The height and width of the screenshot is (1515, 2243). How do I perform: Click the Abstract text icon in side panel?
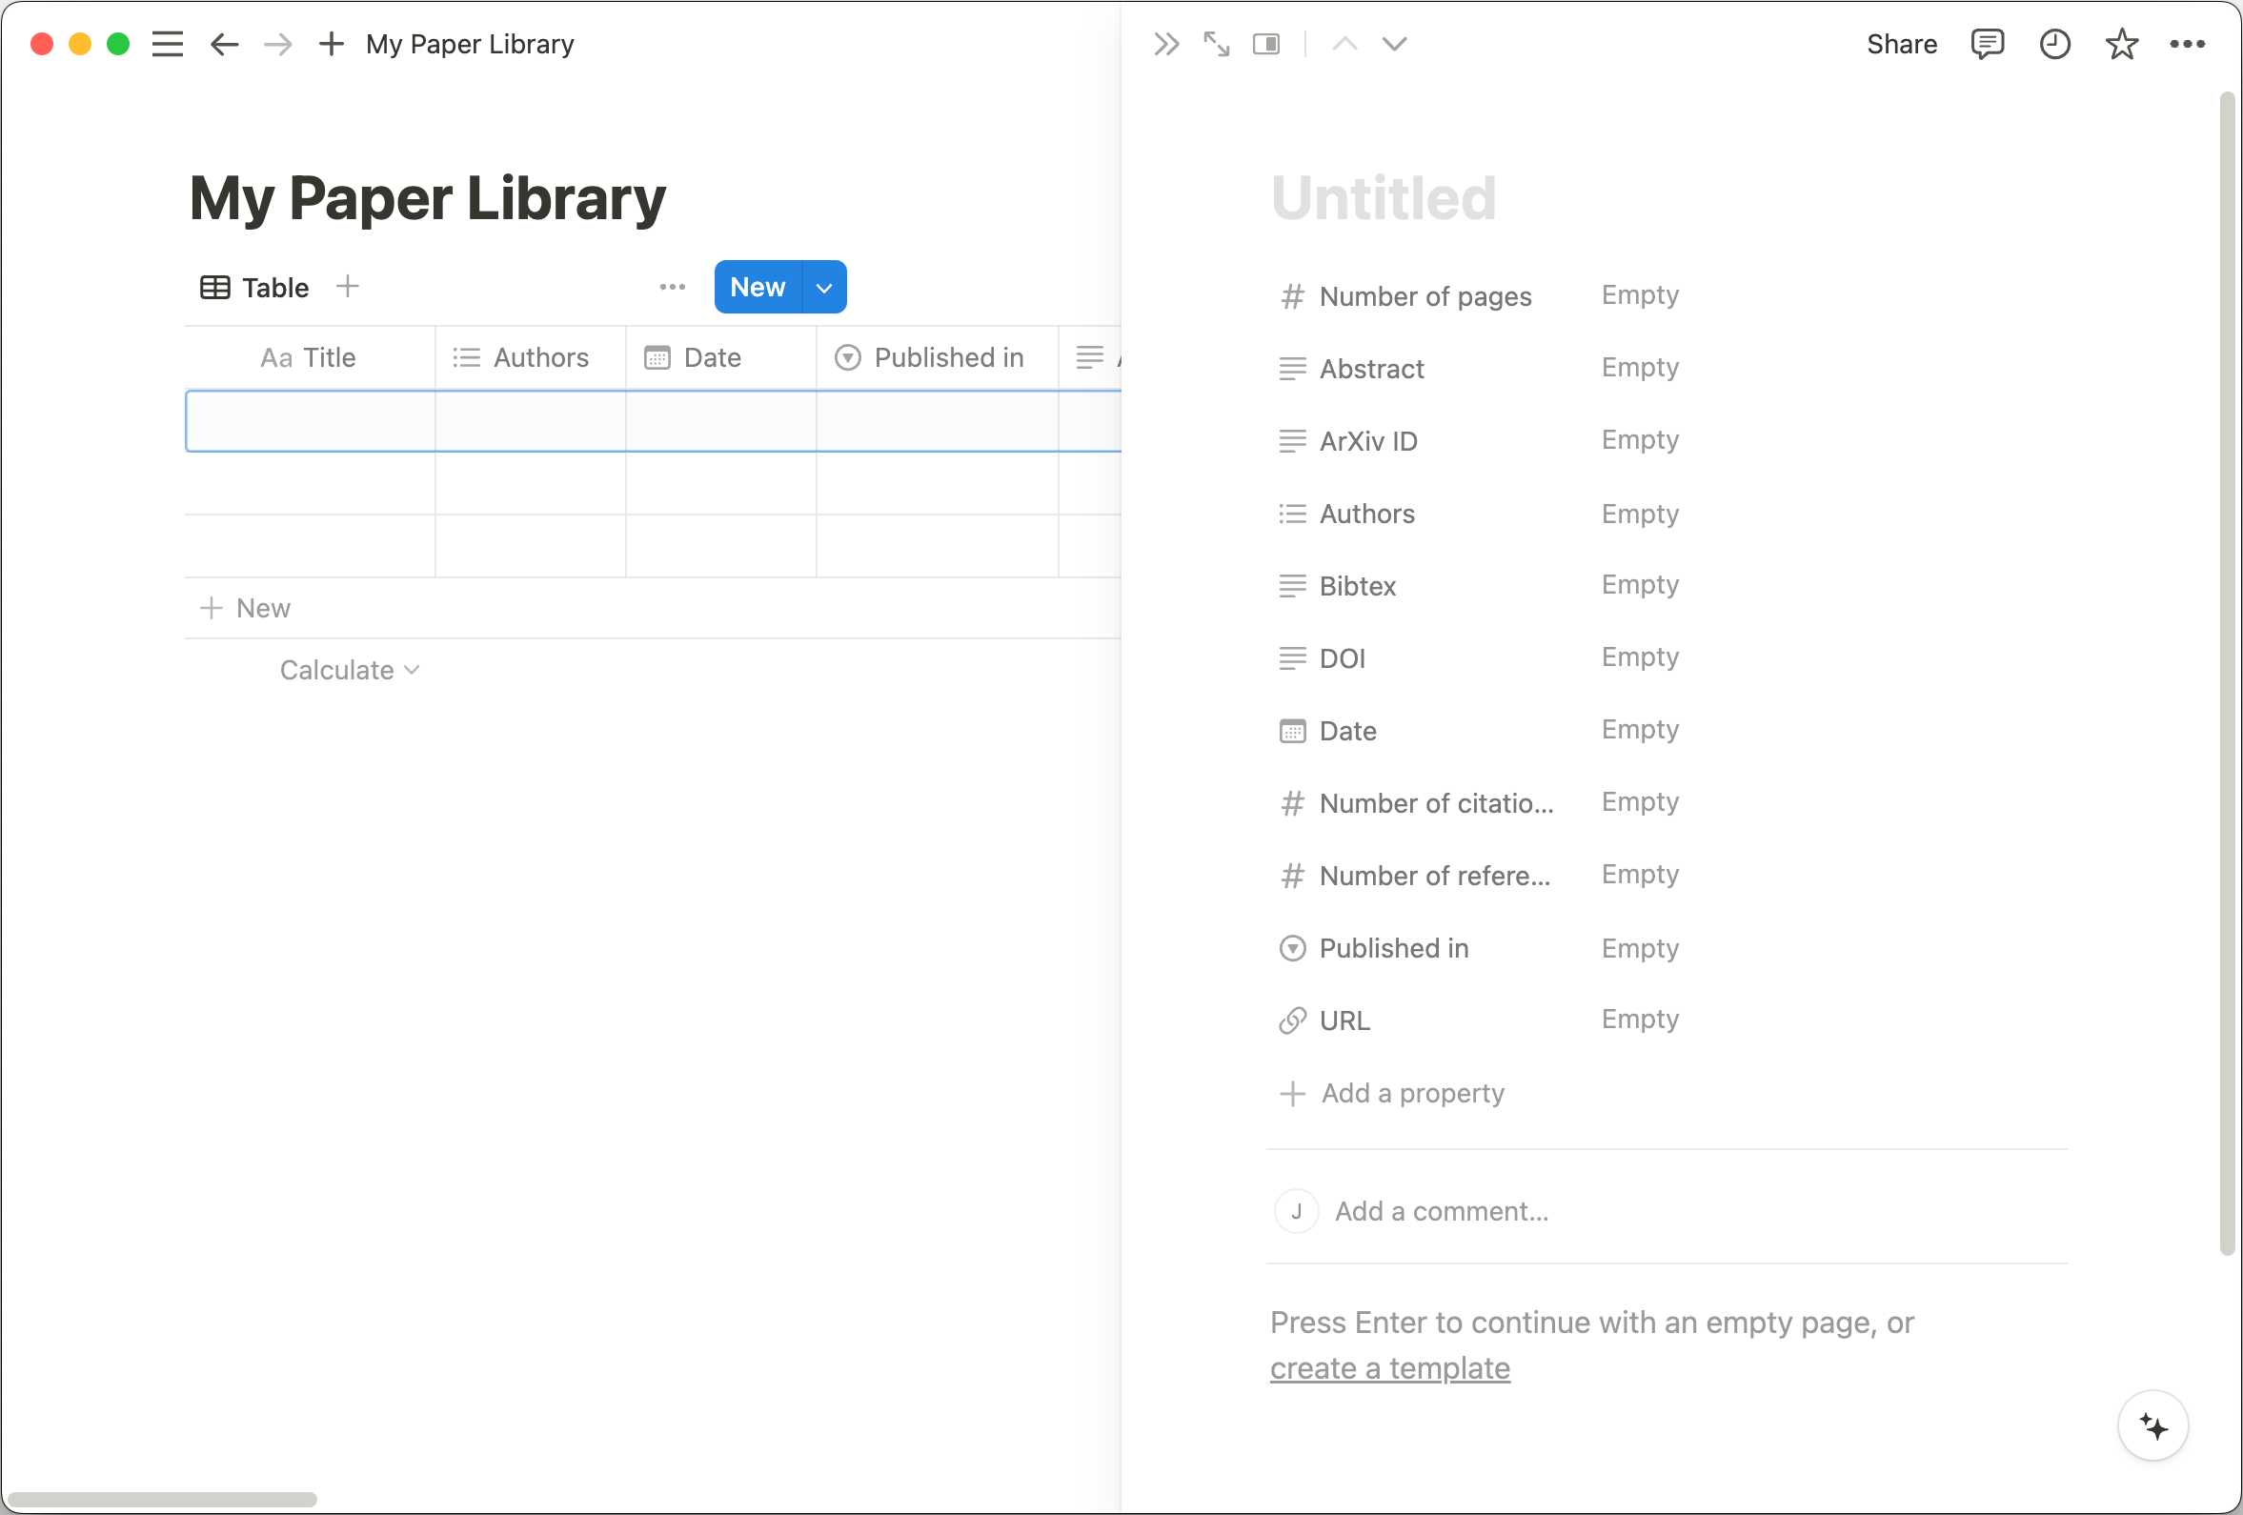[x=1292, y=369]
